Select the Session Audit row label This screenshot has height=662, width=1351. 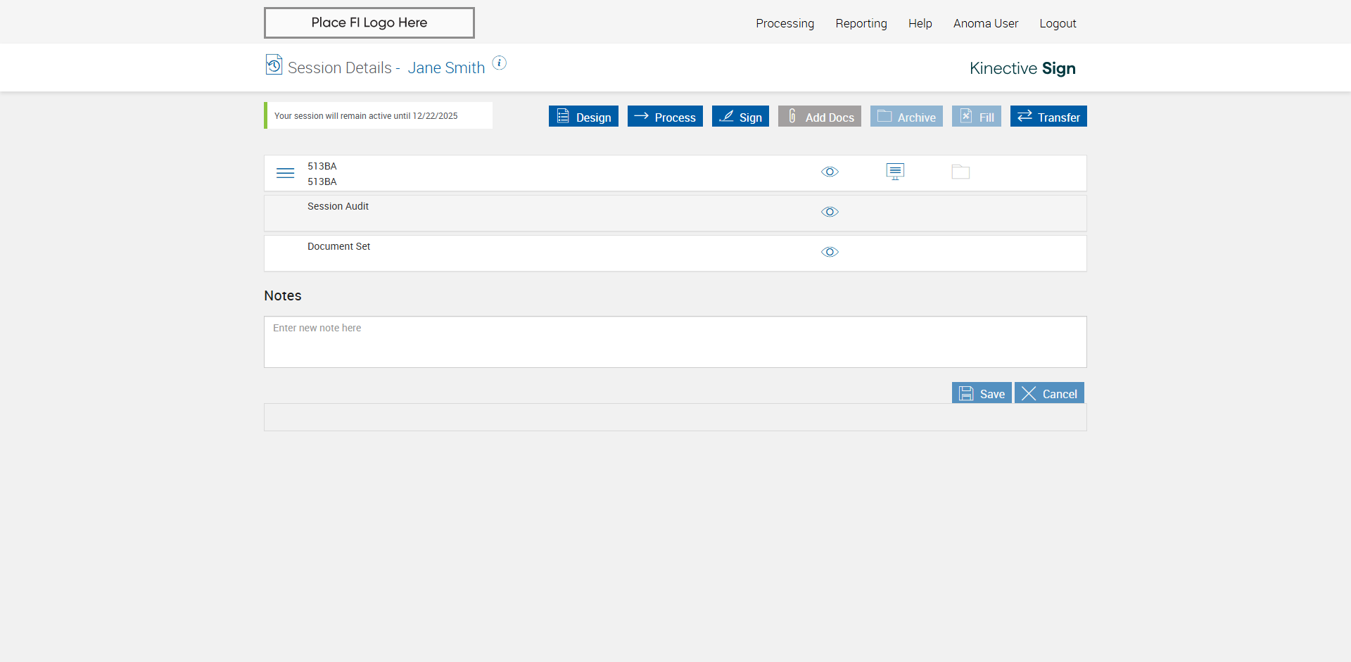pos(338,206)
